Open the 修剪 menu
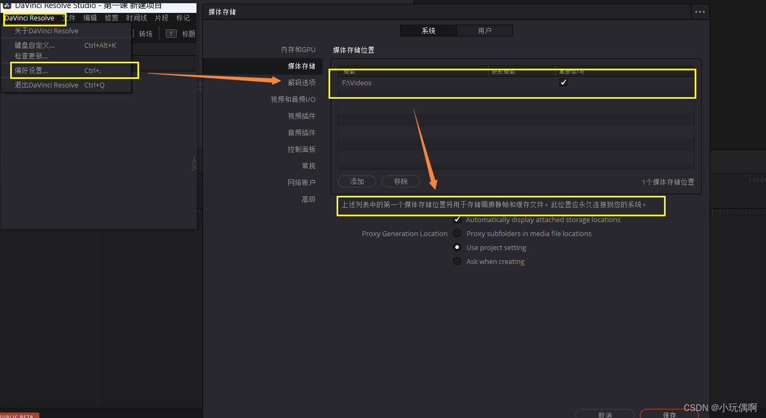Image resolution: width=766 pixels, height=418 pixels. tap(112, 18)
